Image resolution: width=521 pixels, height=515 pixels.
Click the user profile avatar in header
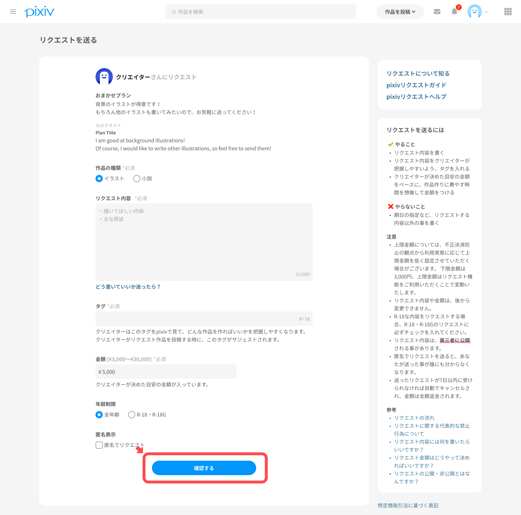tap(474, 12)
